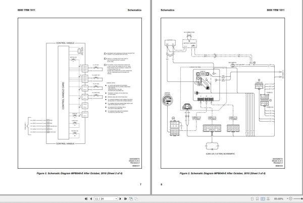Click the 4,000 LB schematic label
The image size is (303, 203).
[x=221, y=154]
